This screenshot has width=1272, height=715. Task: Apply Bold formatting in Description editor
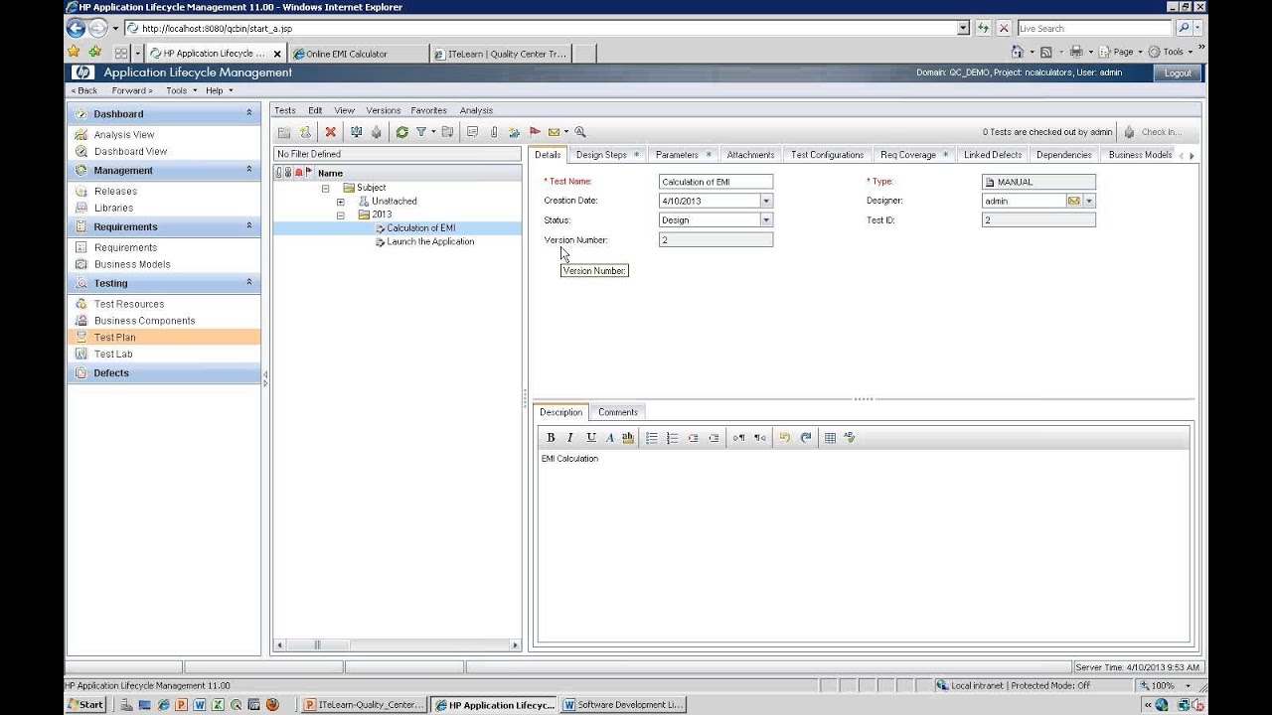(x=551, y=437)
